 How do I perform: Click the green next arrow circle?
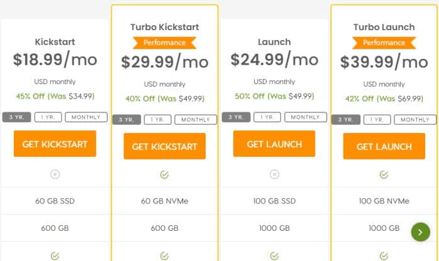(420, 232)
